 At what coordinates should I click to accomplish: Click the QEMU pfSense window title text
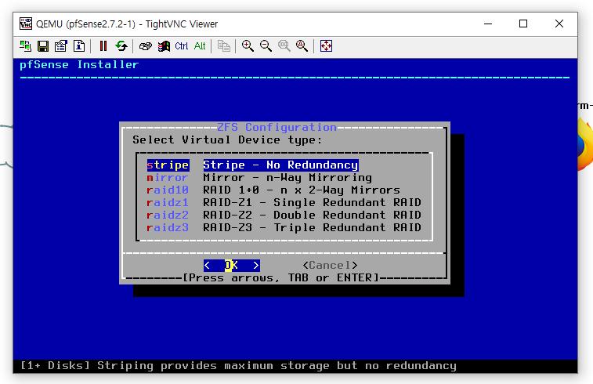[x=127, y=24]
